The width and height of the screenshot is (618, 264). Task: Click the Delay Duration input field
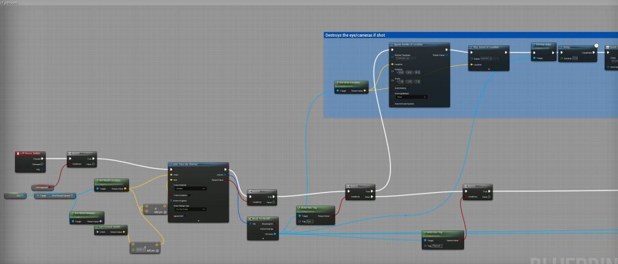click(575, 58)
